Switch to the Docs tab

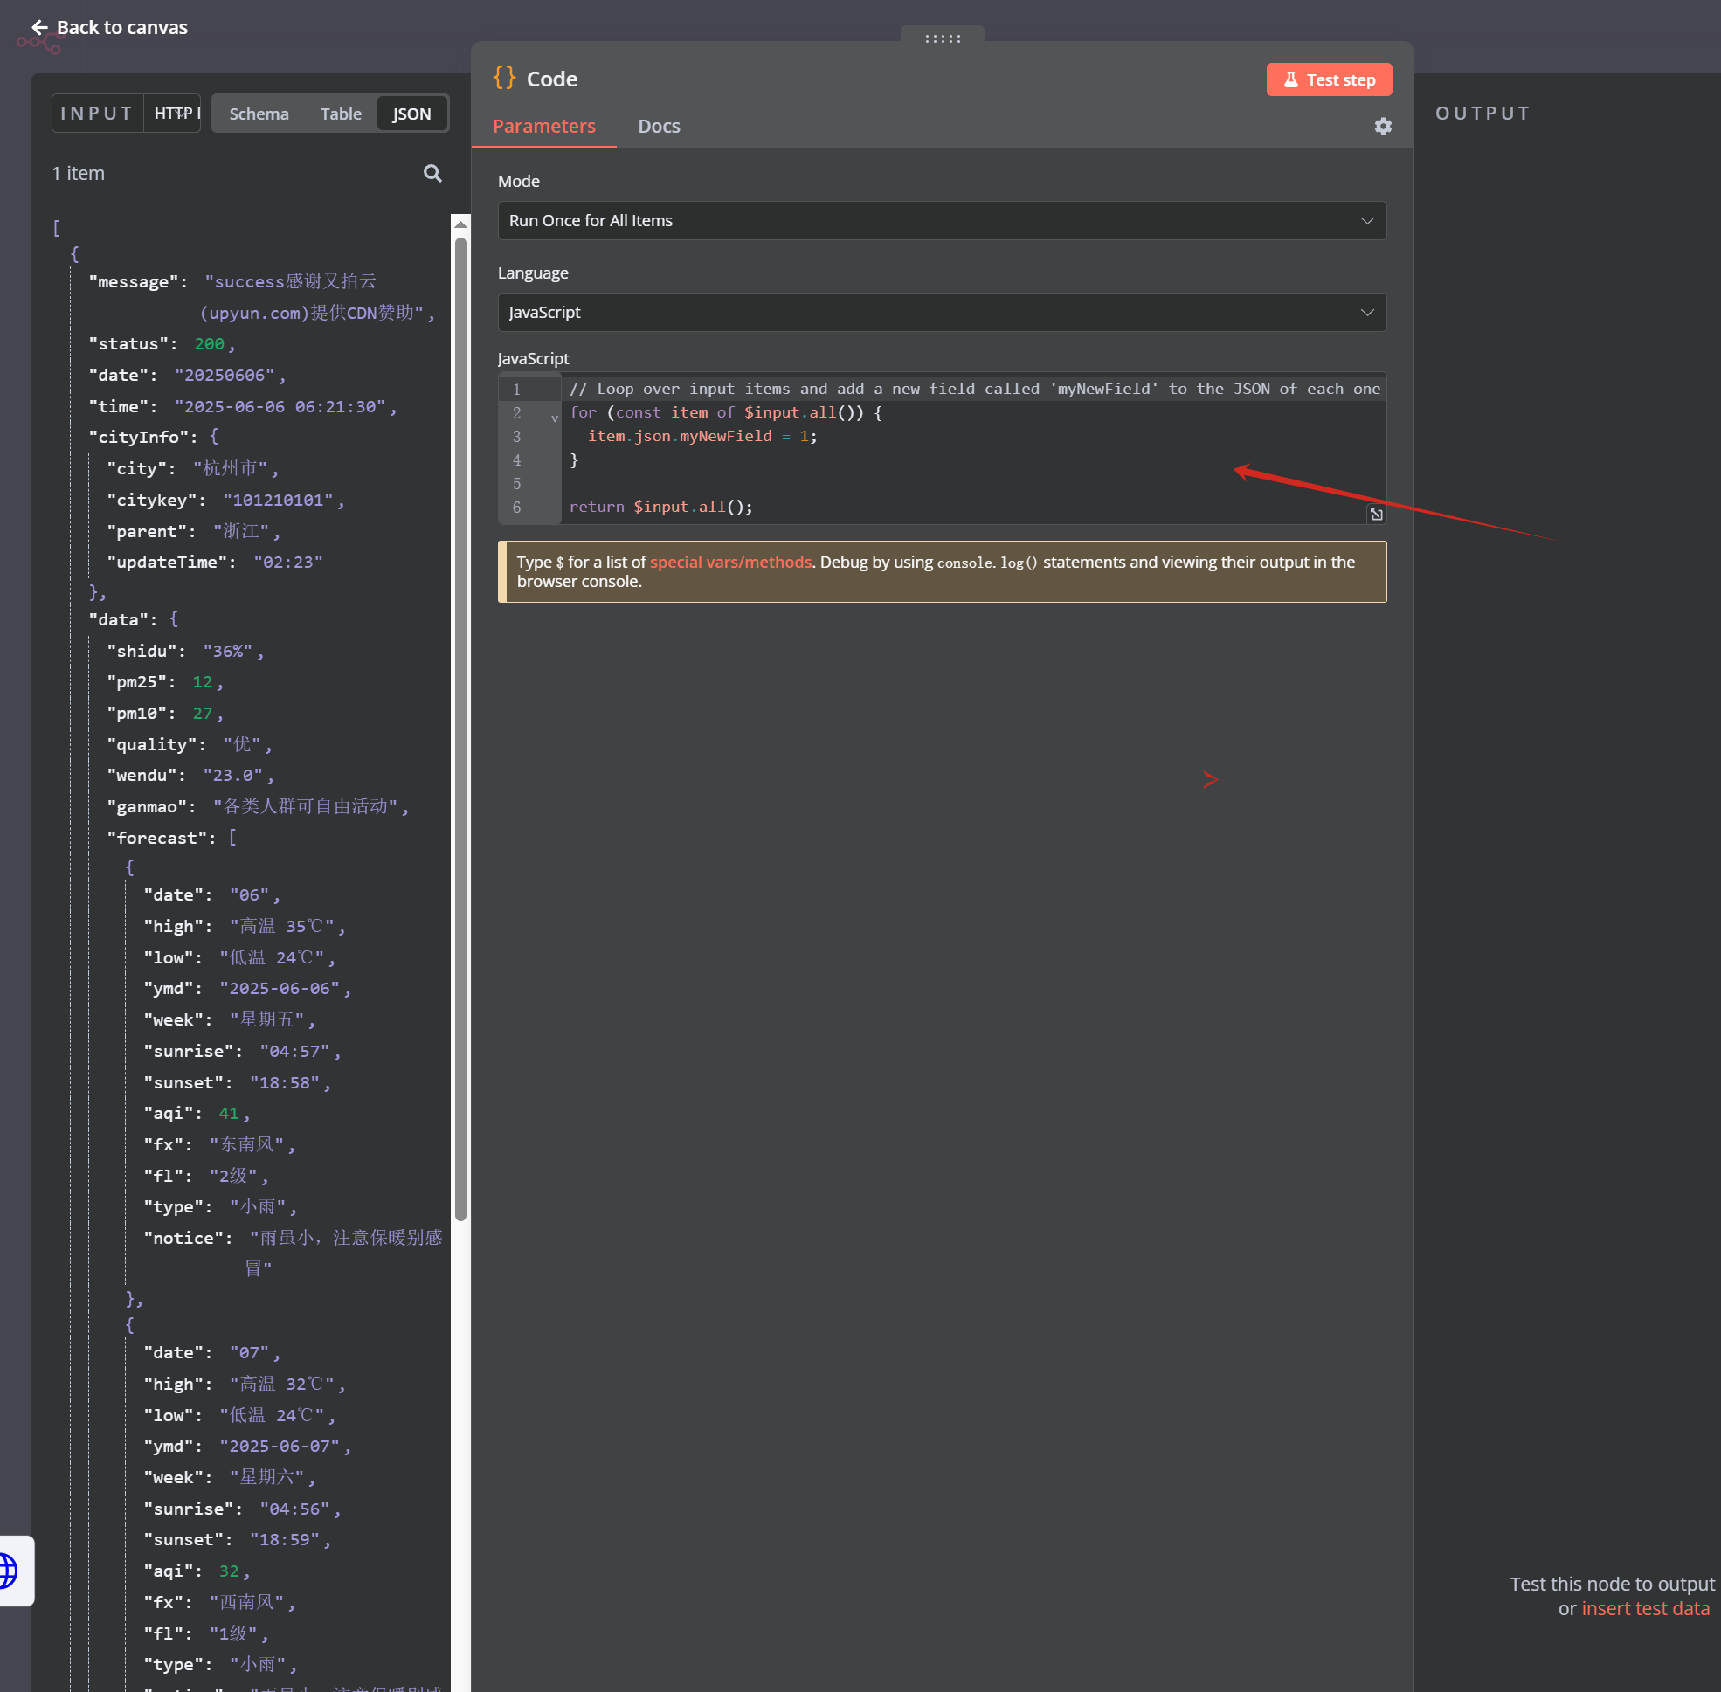(659, 126)
